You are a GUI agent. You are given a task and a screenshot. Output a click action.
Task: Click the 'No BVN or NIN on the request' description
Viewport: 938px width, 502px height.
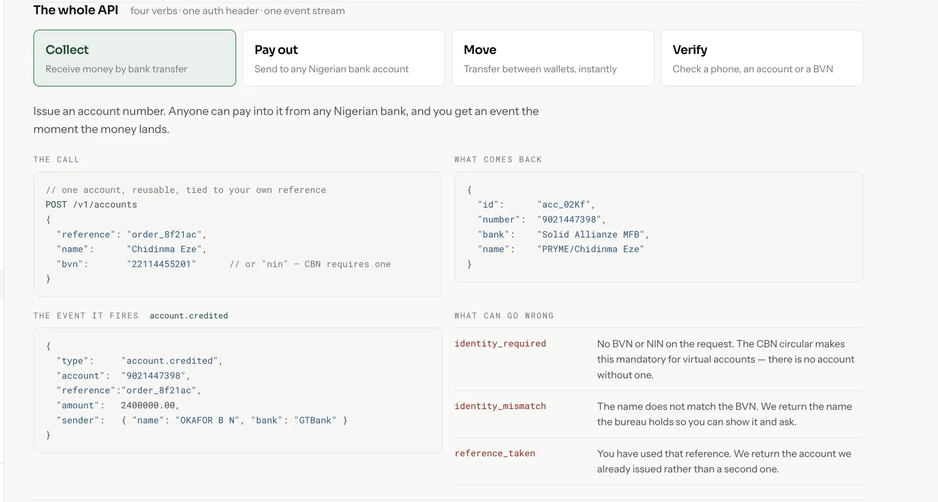click(726, 360)
